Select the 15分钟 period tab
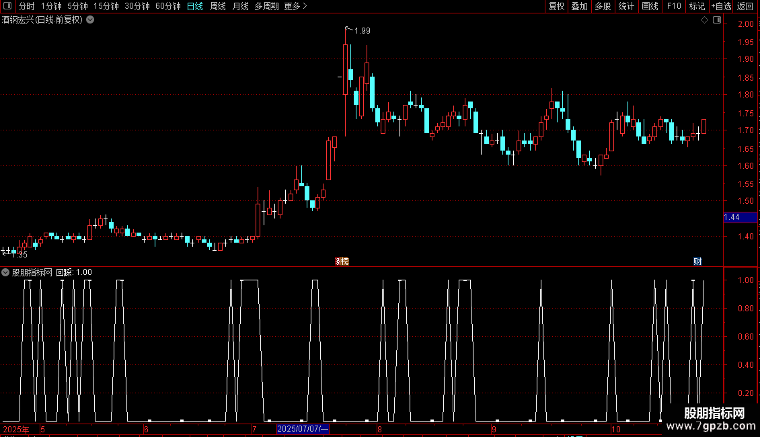The height and width of the screenshot is (437, 760). pos(106,6)
